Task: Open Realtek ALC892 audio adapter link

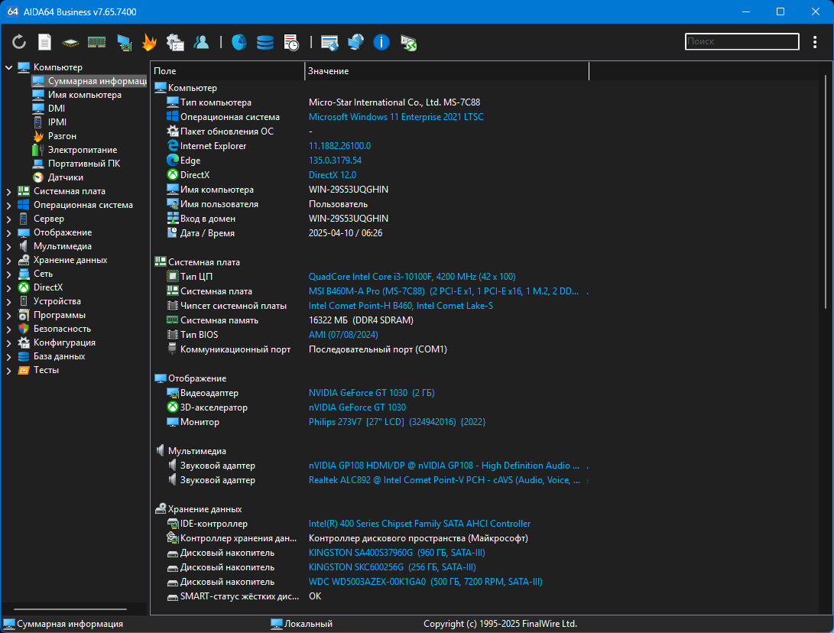Action: click(444, 480)
